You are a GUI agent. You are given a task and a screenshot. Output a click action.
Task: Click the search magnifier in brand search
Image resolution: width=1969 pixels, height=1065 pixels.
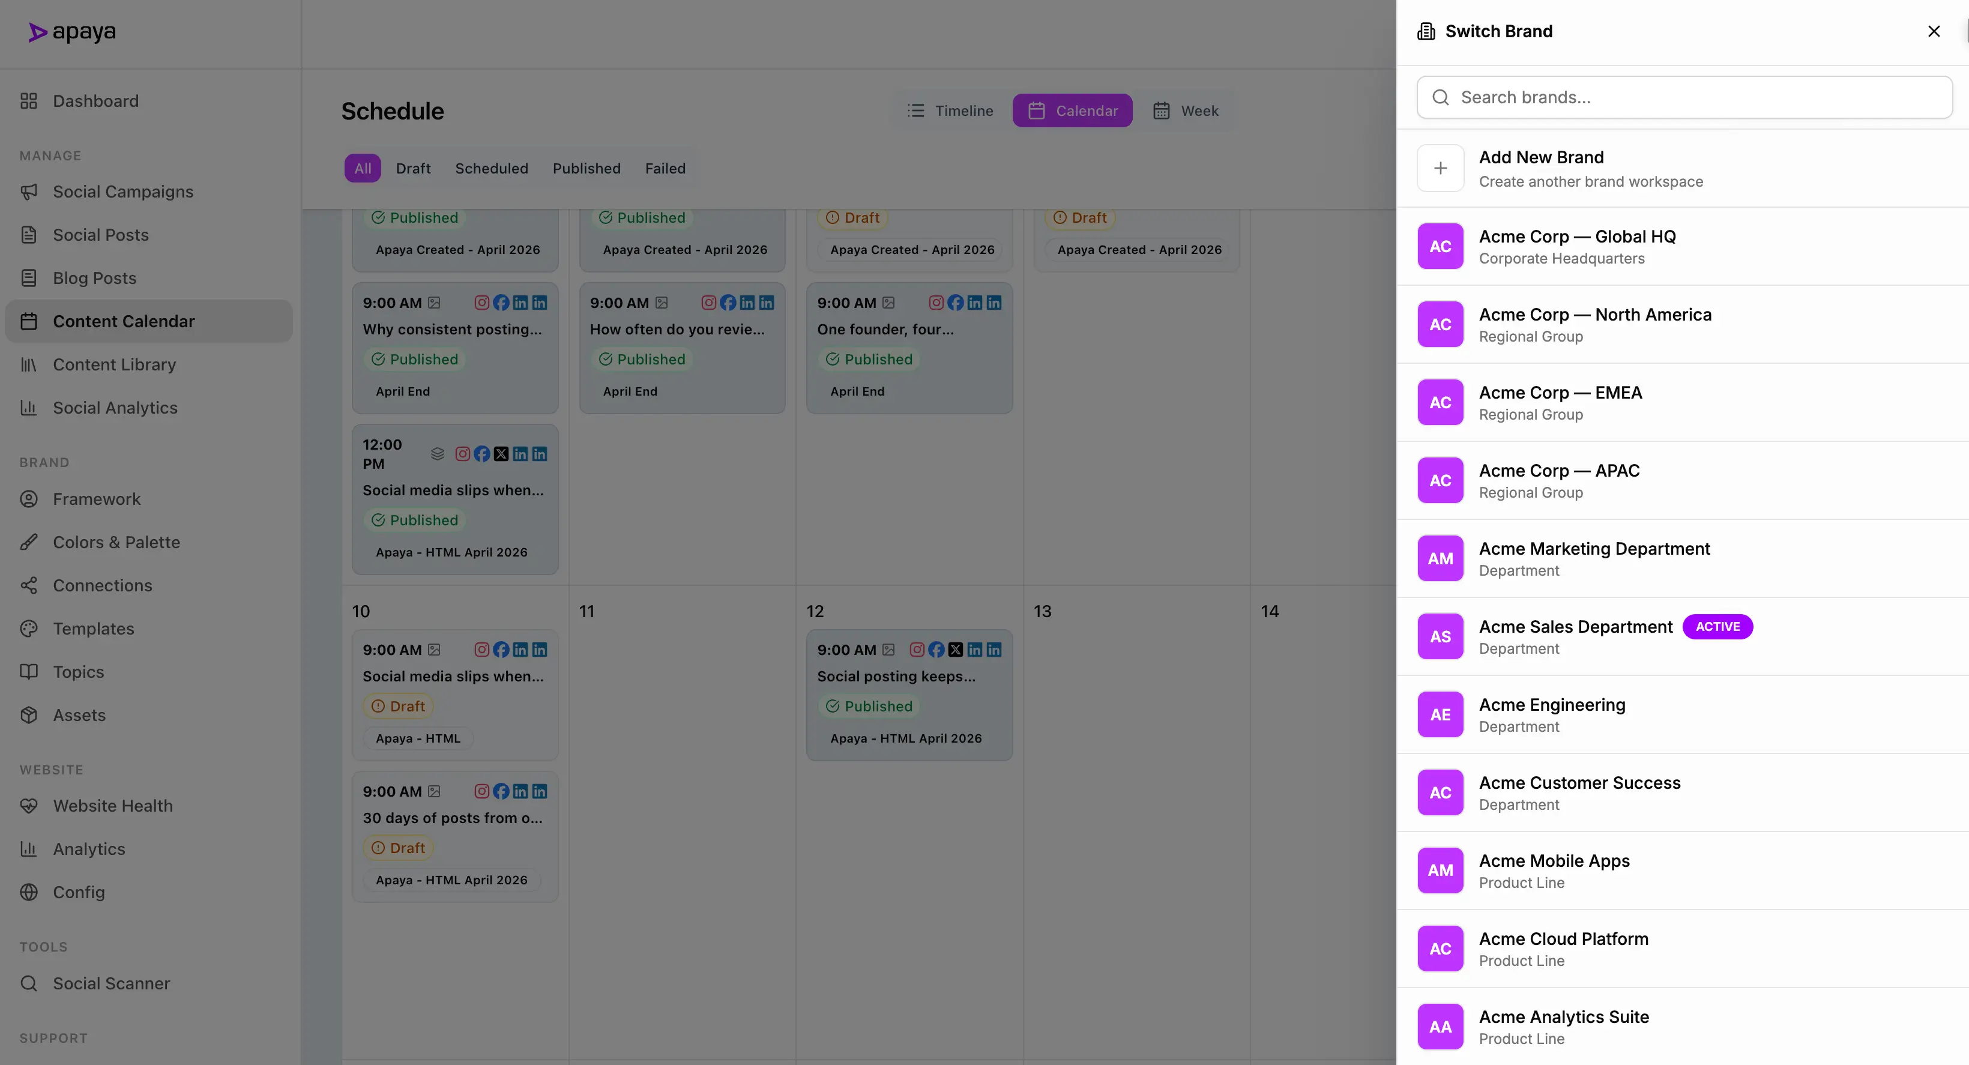(x=1440, y=97)
